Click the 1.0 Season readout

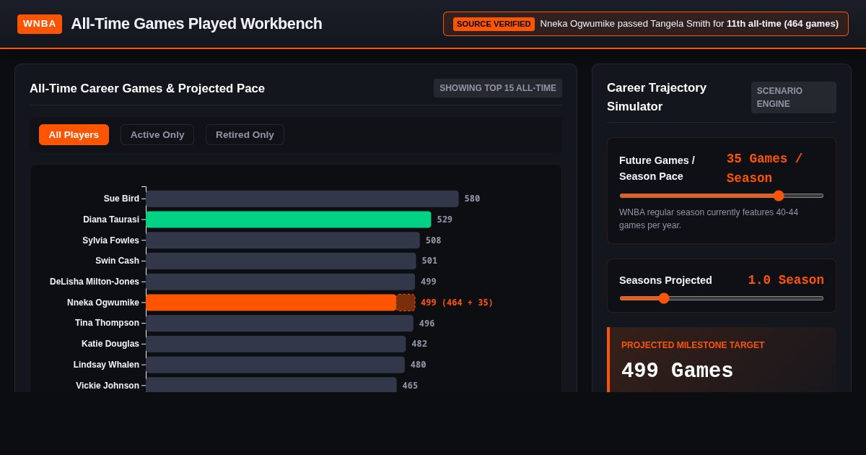pos(786,280)
